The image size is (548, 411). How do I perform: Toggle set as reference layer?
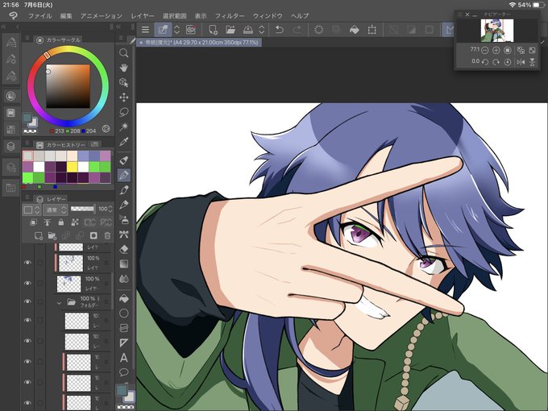pos(48,222)
